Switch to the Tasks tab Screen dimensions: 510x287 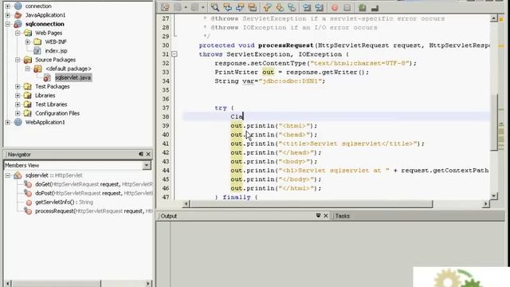pos(342,216)
